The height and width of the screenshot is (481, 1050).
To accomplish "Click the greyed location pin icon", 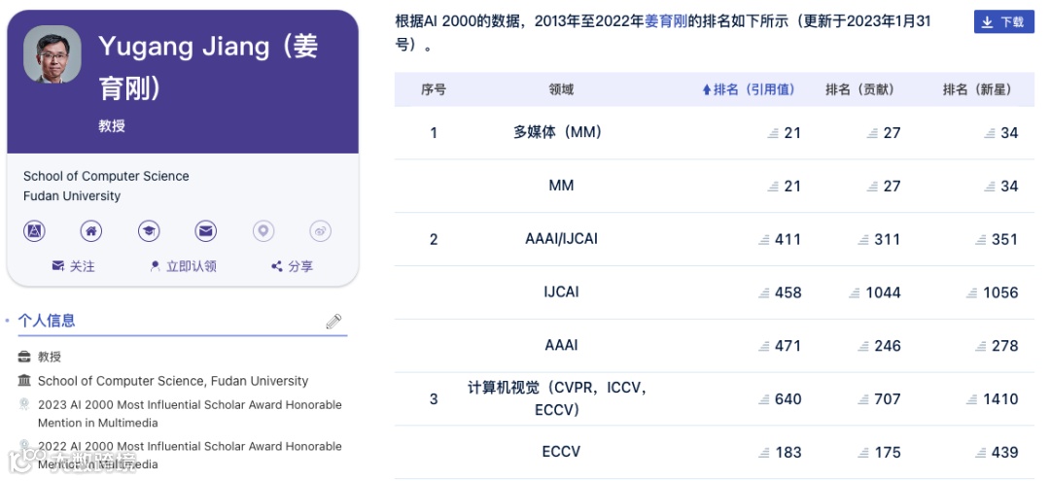I will [x=263, y=231].
